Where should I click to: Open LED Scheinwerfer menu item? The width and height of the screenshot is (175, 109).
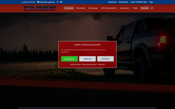click(x=109, y=8)
